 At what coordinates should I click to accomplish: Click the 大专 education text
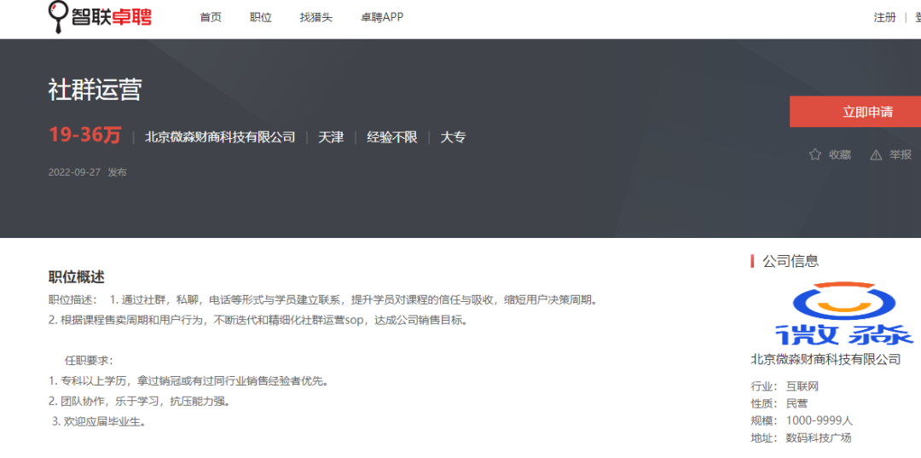453,137
